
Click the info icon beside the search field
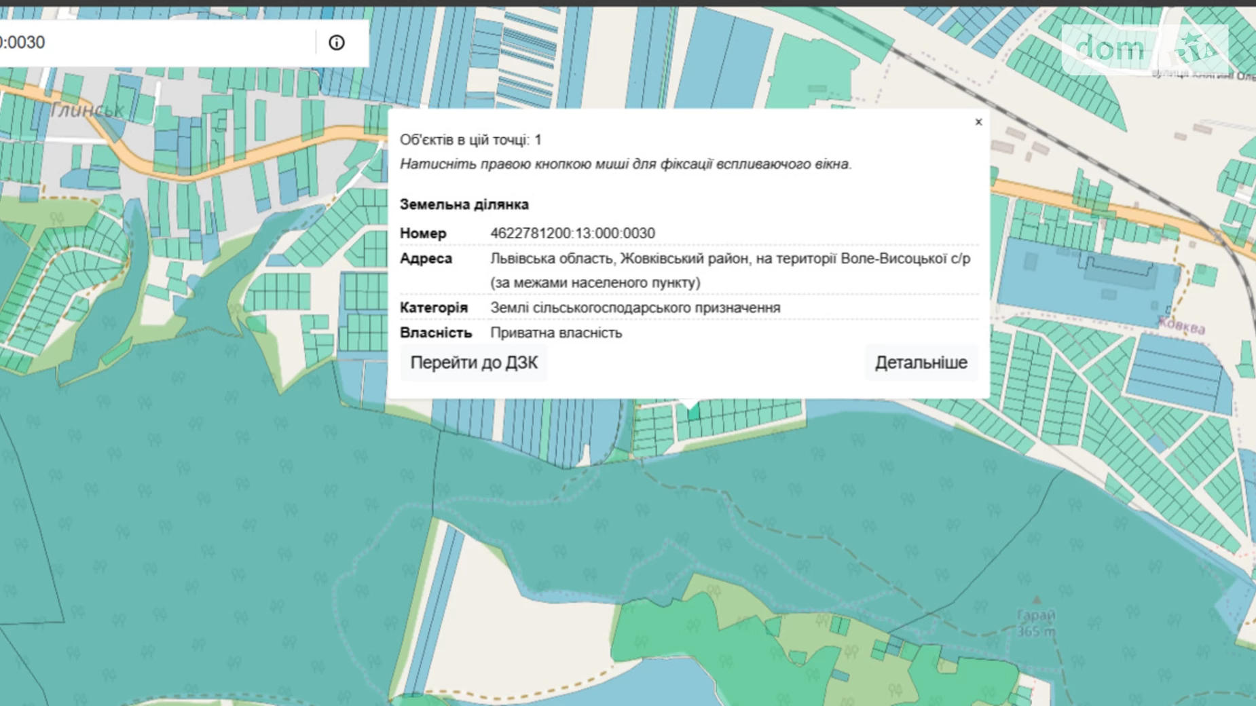click(x=336, y=43)
